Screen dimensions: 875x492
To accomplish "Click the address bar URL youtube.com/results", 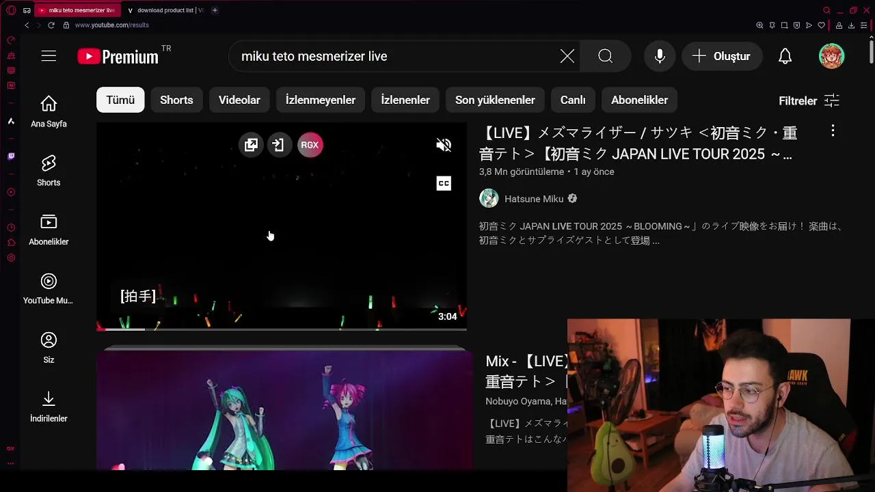I will (111, 25).
